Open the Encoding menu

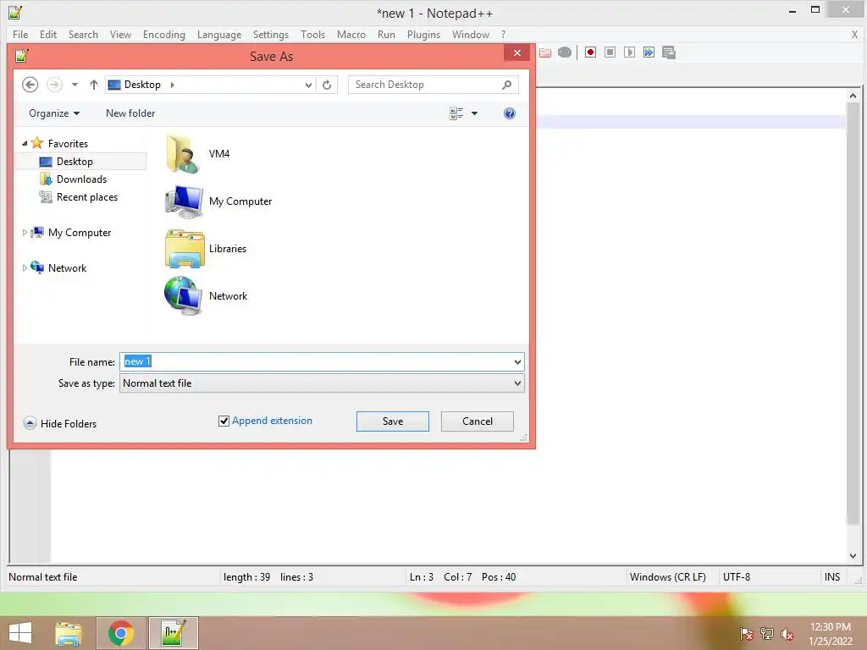pos(163,34)
